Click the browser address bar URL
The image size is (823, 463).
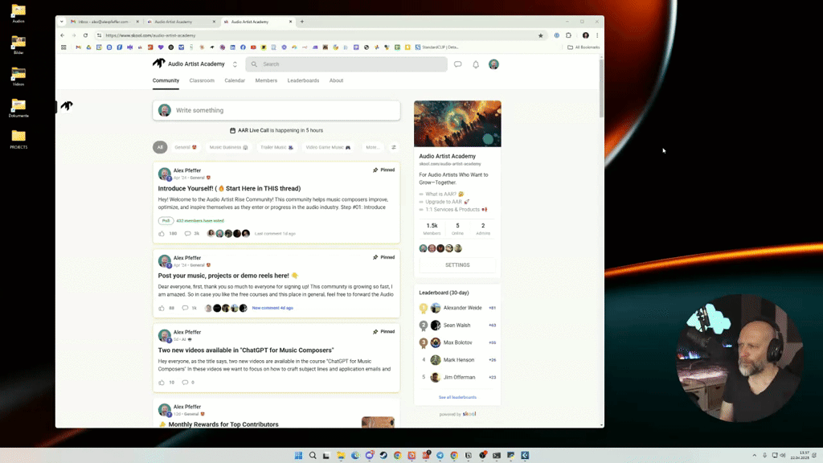150,35
